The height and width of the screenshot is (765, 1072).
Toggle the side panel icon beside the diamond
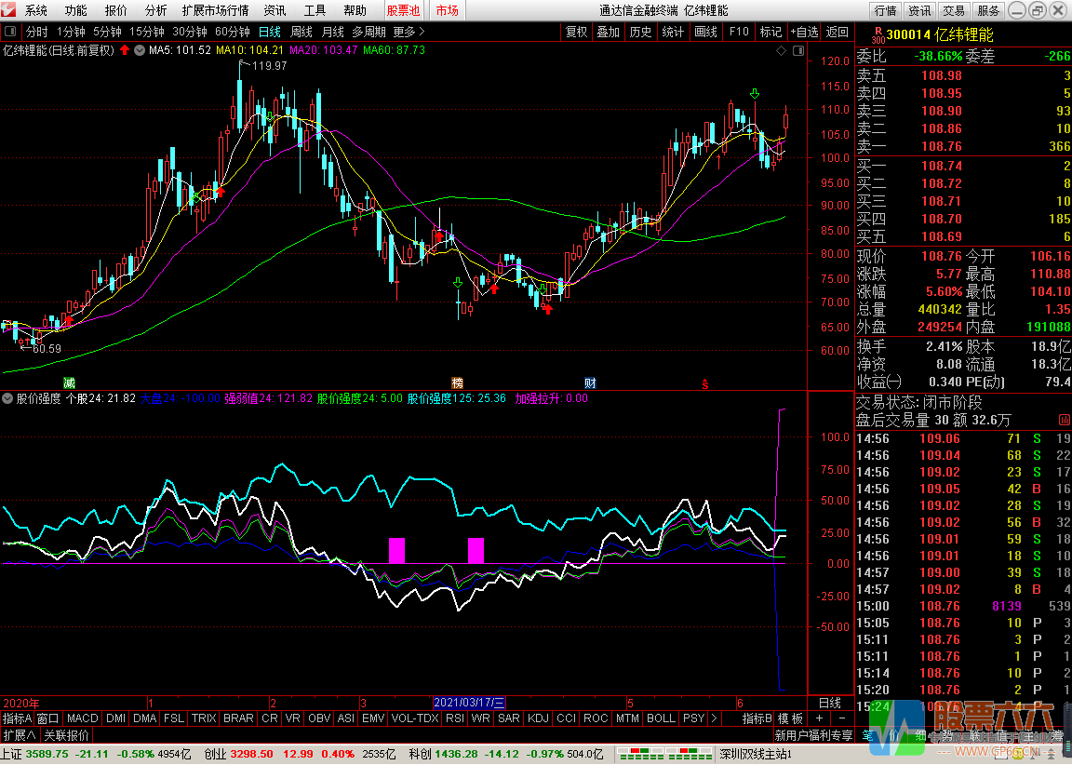797,50
